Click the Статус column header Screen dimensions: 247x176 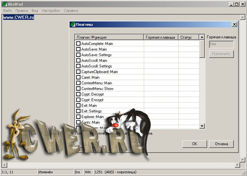click(189, 37)
